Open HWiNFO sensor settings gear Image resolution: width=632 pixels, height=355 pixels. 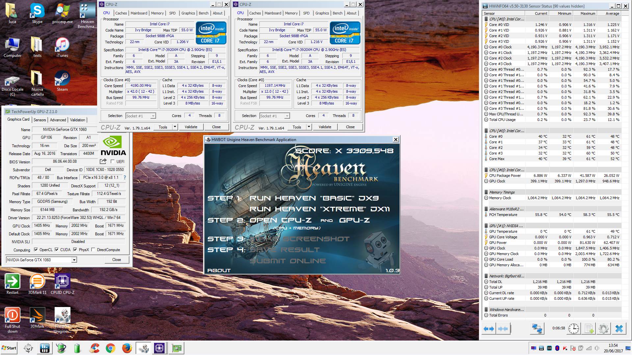tap(604, 329)
